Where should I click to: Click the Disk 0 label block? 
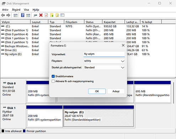(x=13, y=91)
